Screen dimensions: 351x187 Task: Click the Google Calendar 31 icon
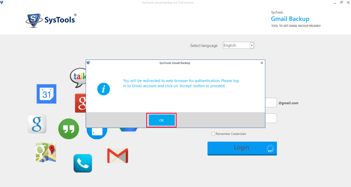pyautogui.click(x=46, y=94)
